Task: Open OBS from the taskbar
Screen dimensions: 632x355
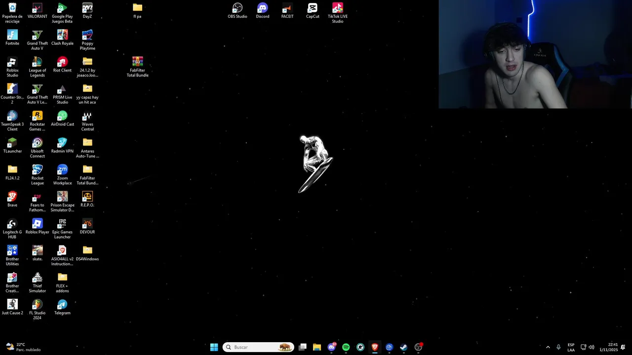Action: click(418, 347)
